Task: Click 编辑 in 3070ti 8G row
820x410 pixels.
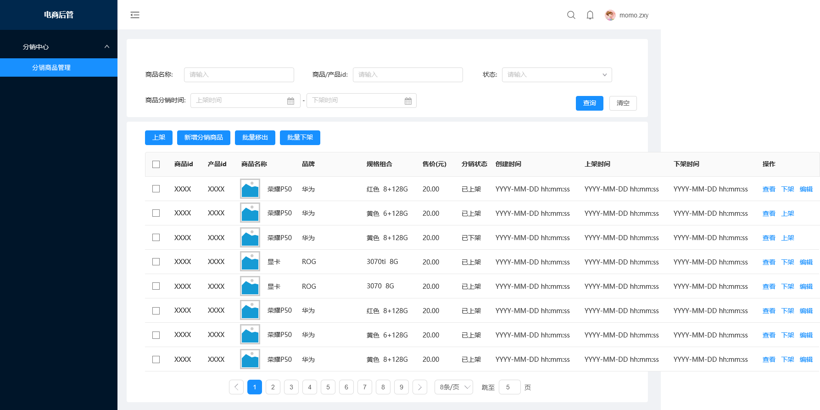Action: [x=806, y=262]
